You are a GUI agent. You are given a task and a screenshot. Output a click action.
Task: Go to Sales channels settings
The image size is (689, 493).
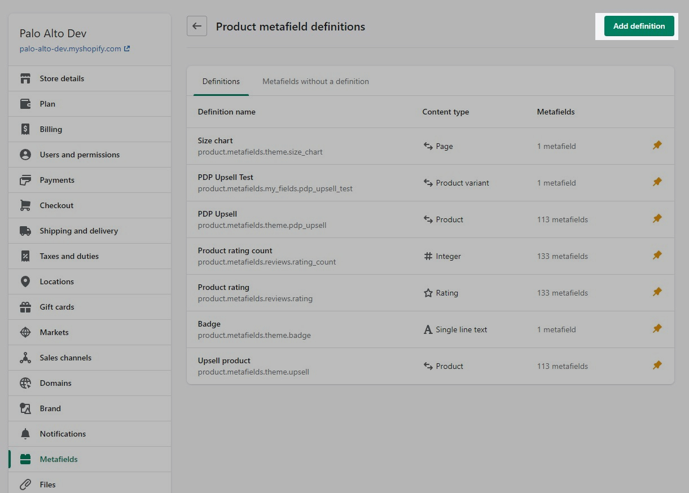click(65, 358)
